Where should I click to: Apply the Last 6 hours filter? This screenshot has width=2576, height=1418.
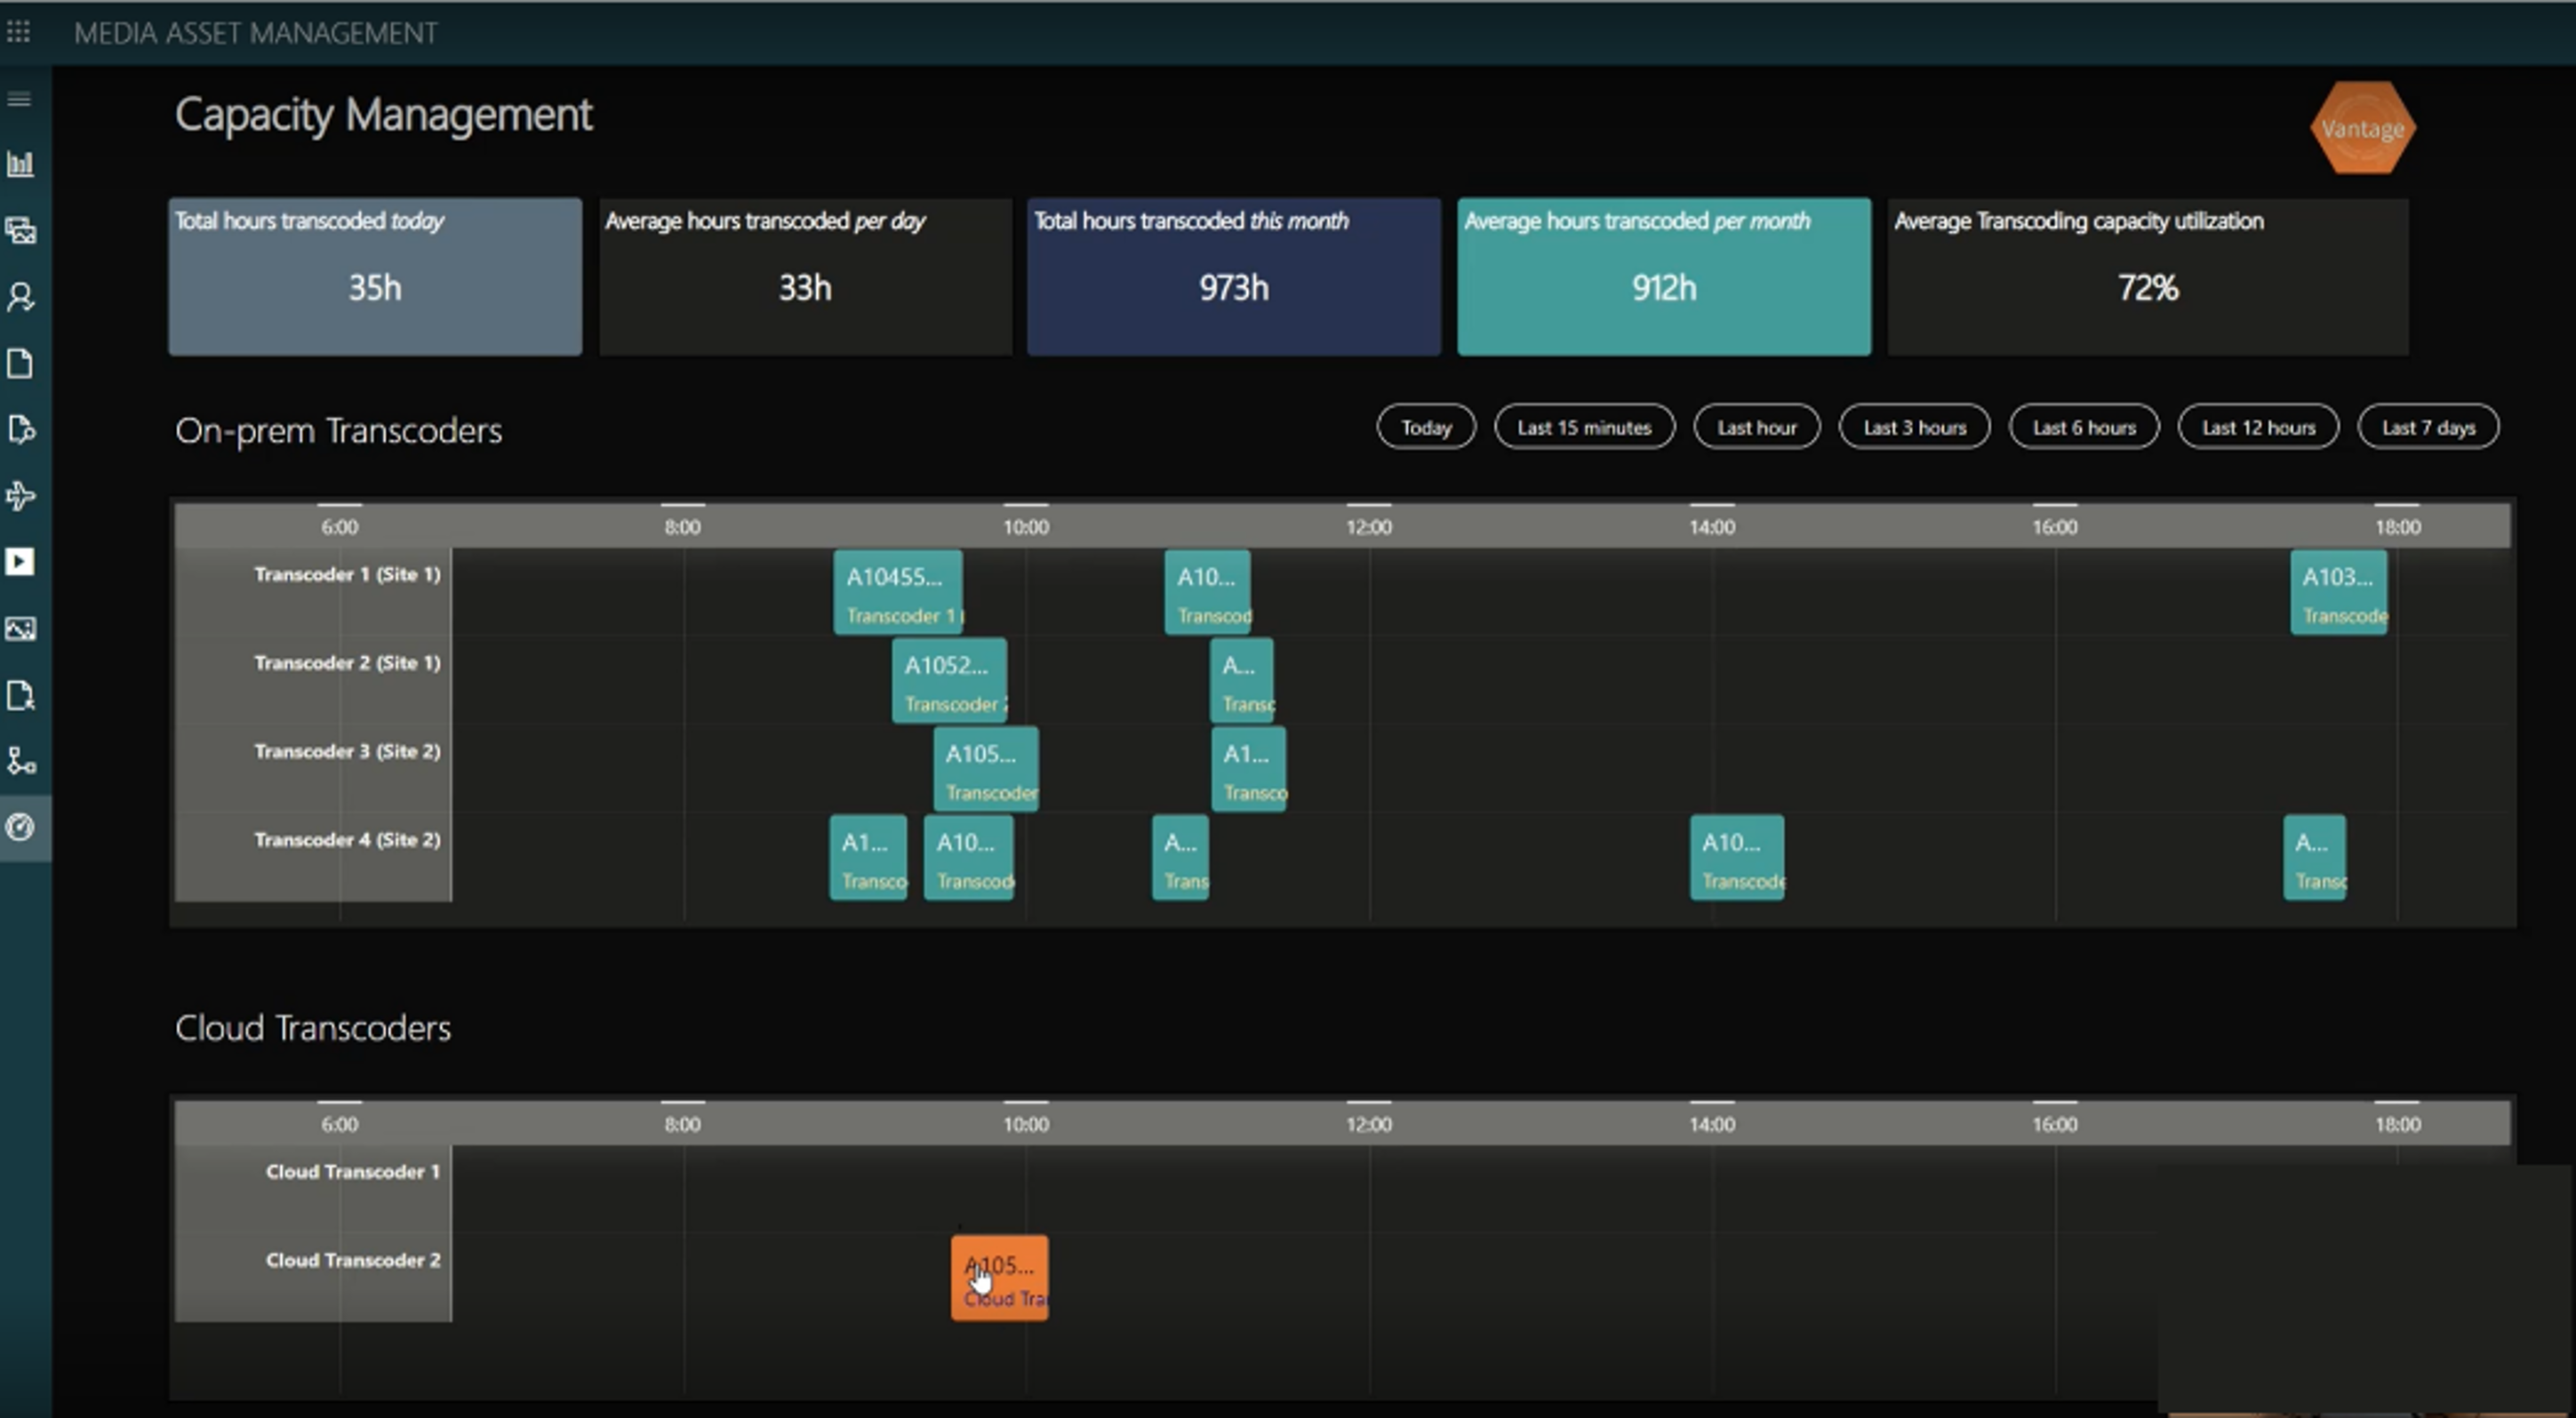[x=2084, y=427]
